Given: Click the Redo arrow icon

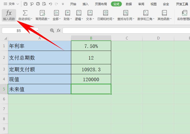Looking at the screenshot, I should (56, 4).
